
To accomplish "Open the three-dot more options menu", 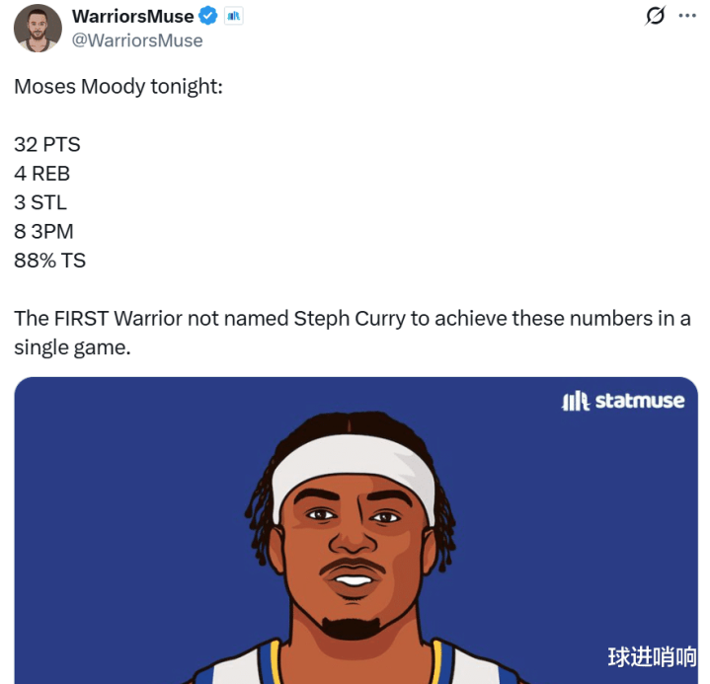I will point(687,16).
